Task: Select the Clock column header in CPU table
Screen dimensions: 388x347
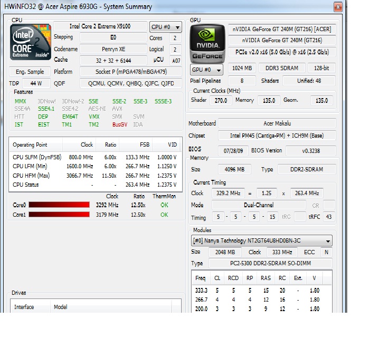Action: click(79, 145)
